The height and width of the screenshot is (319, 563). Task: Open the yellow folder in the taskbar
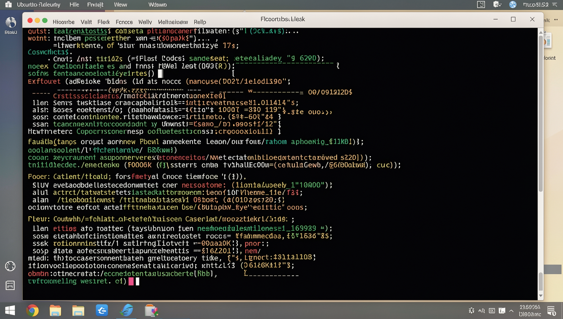pyautogui.click(x=78, y=311)
